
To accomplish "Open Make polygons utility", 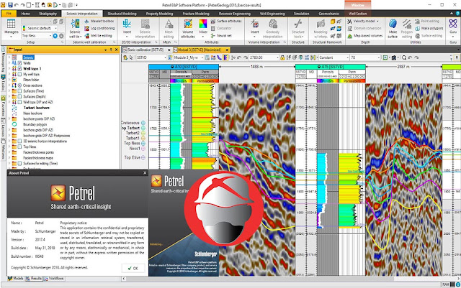I will tap(429, 29).
